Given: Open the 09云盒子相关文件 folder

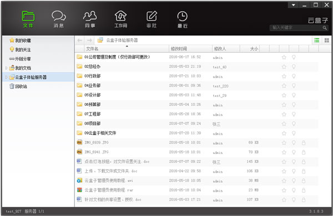Looking at the screenshot, I should pos(100,133).
